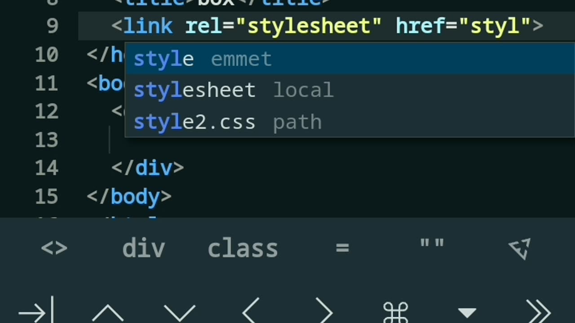Tap the equals sign shortcut key

pyautogui.click(x=342, y=248)
